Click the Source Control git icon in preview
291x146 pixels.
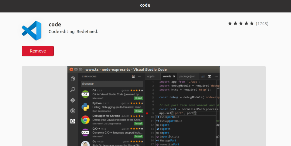(x=73, y=100)
